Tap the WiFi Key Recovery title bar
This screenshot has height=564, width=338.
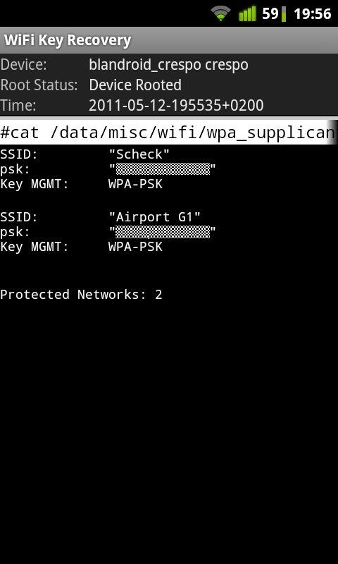(169, 40)
